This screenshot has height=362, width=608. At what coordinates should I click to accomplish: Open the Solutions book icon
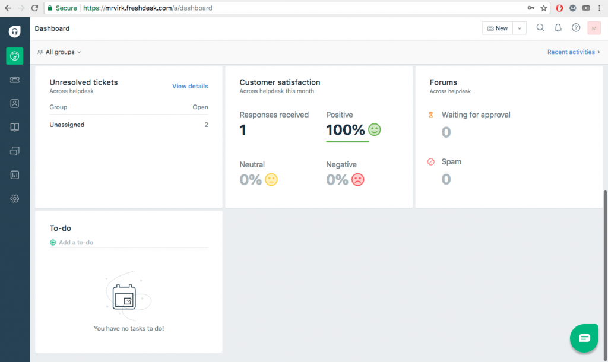pyautogui.click(x=15, y=127)
